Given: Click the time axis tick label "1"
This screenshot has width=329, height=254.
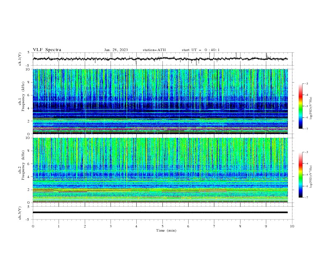Looking at the screenshot, I should click(x=59, y=226).
